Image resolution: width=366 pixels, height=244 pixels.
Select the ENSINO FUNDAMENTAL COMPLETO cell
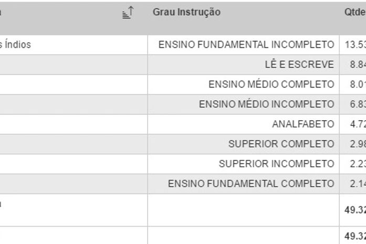coord(251,184)
